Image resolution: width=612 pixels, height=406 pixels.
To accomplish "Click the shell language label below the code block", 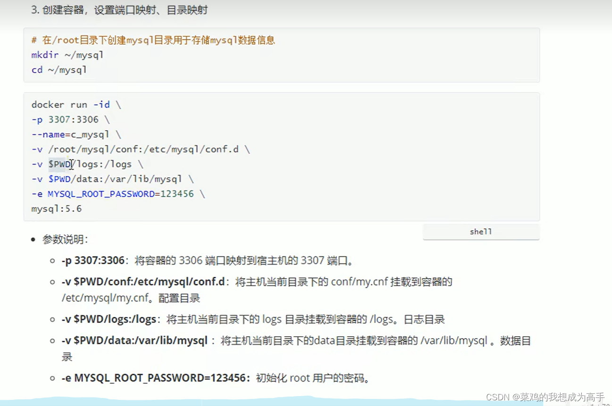I will pos(480,232).
